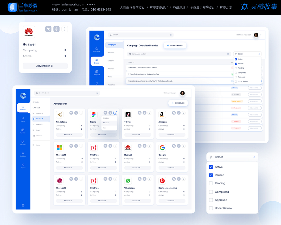Open three-dot menu on Beats-electronics card
The image size is (281, 225).
coord(184,179)
